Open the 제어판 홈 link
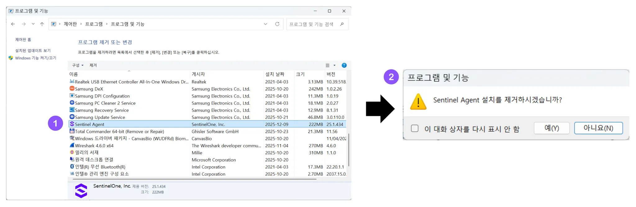The image size is (636, 207). pyautogui.click(x=23, y=40)
